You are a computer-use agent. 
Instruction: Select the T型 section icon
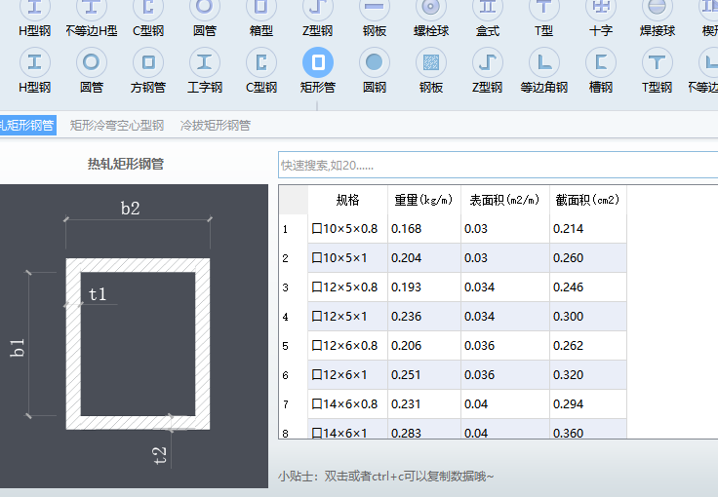coord(544,8)
